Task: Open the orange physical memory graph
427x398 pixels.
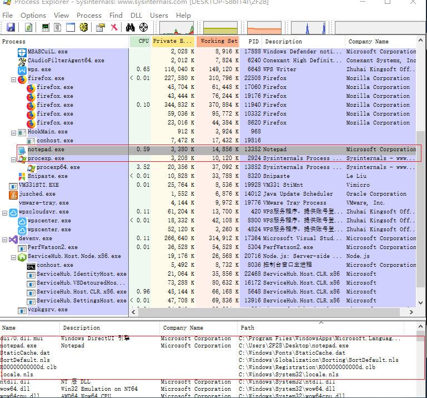Action: tap(264, 28)
